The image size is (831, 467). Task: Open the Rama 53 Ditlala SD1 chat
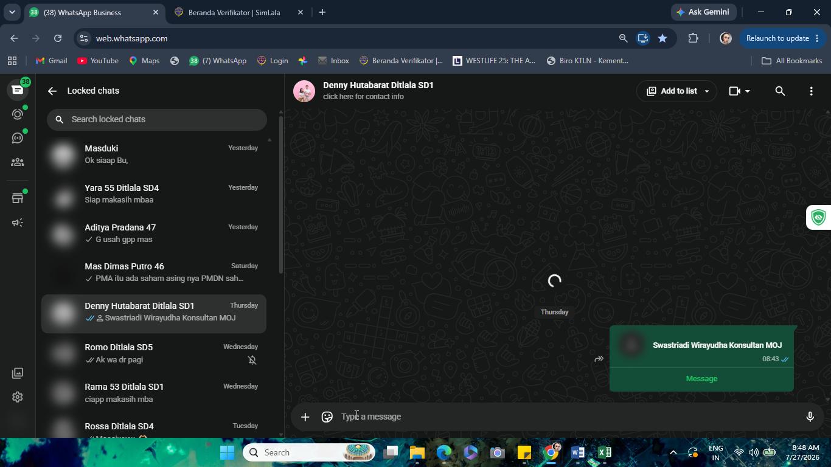pos(154,393)
